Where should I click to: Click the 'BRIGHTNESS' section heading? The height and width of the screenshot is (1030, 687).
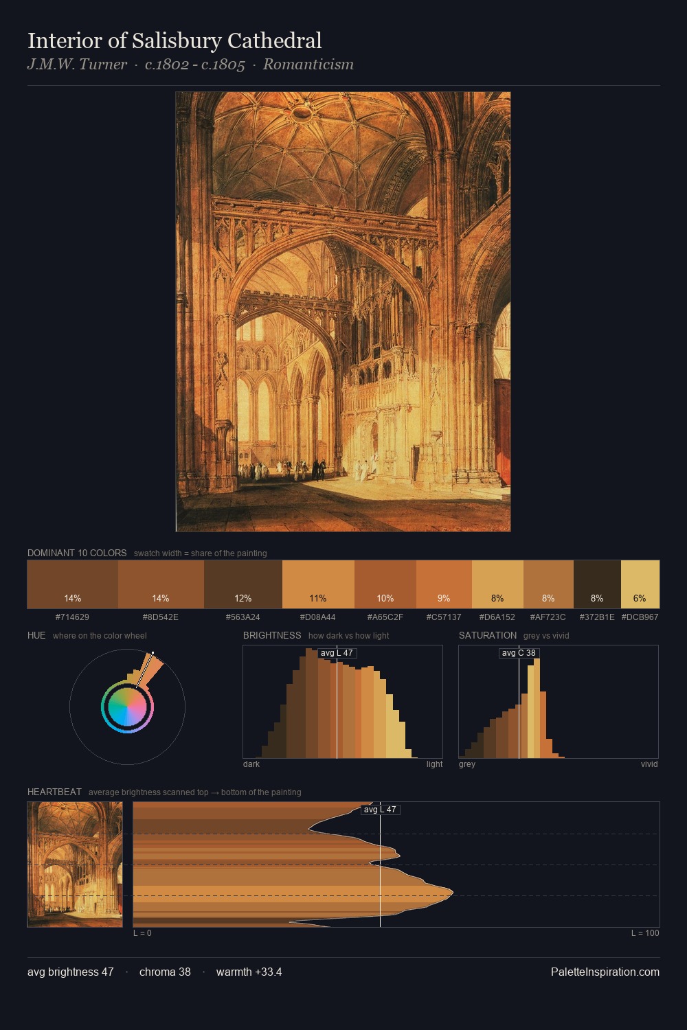click(x=272, y=635)
